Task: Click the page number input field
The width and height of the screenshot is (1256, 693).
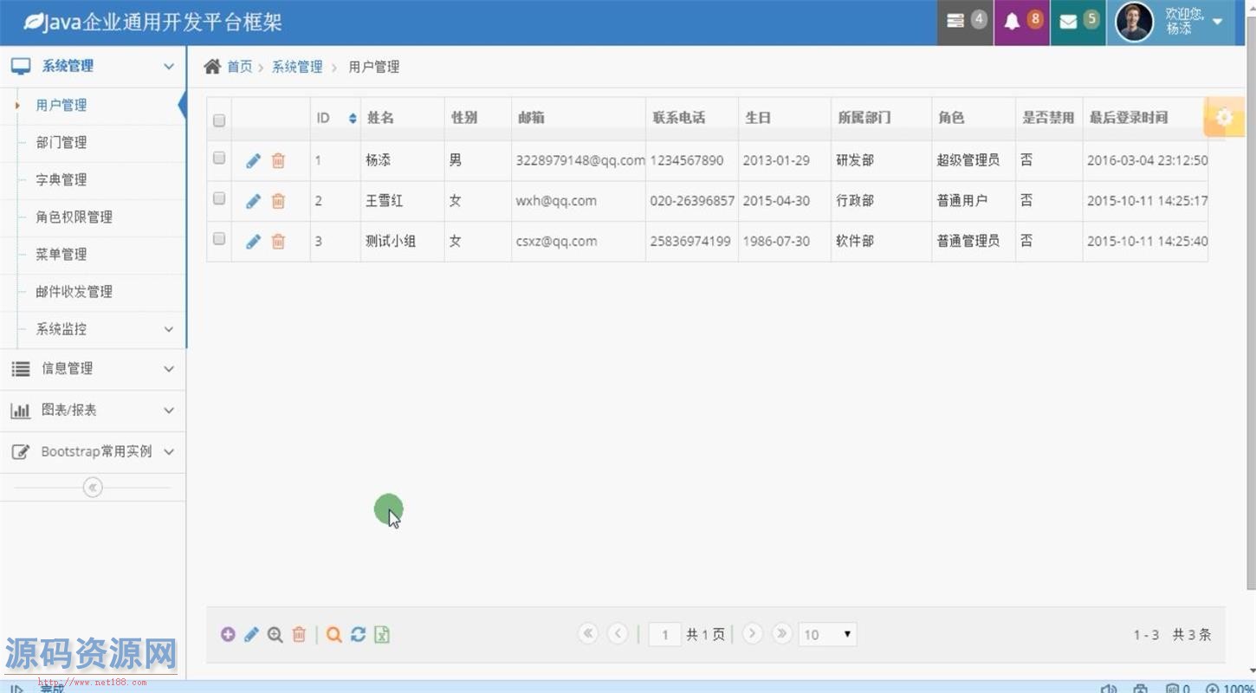Action: [x=664, y=635]
